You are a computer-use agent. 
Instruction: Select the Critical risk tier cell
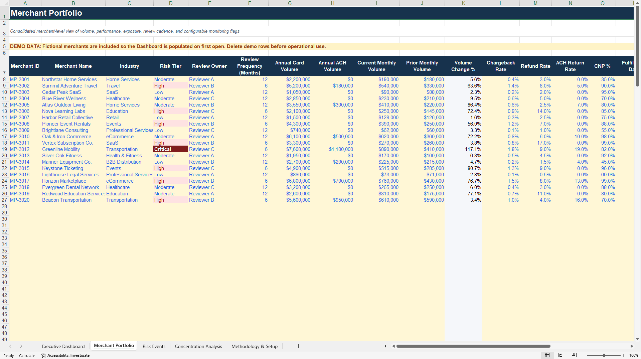171,149
